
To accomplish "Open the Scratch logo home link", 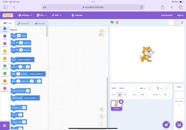I will 8,15.
